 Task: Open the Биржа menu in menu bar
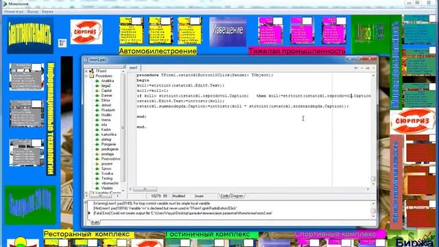(47, 12)
